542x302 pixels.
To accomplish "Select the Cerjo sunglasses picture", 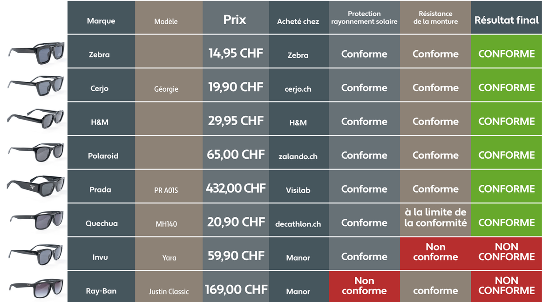I will click(x=36, y=86).
